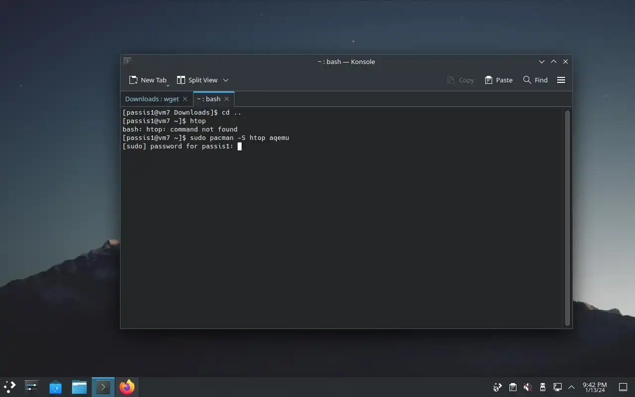This screenshot has width=635, height=397.
Task: Switch to the Downloads : wget tab
Action: pyautogui.click(x=152, y=99)
